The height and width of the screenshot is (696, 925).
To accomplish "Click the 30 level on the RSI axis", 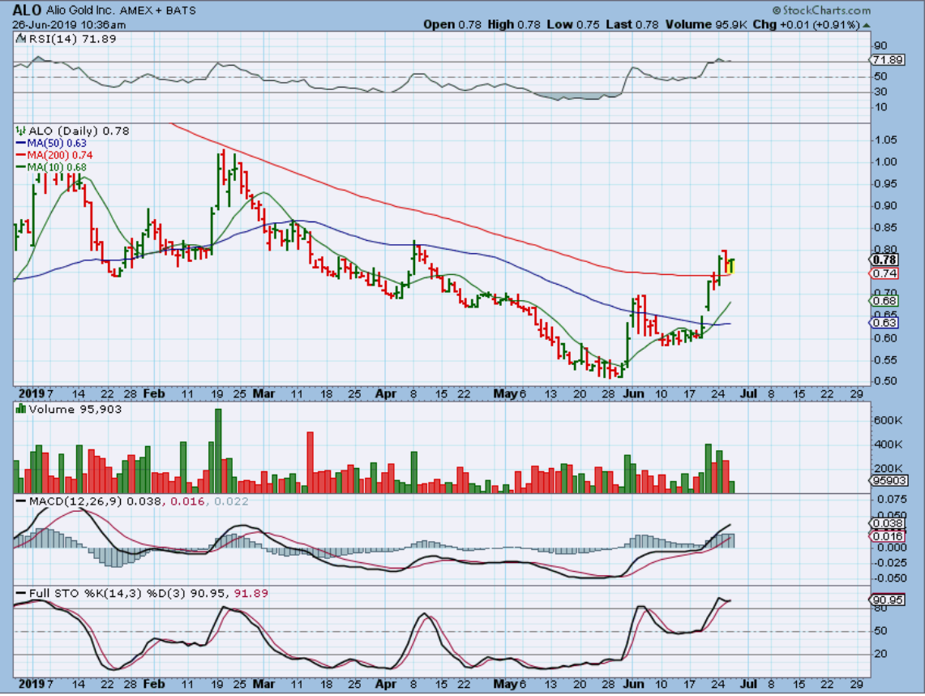I will [880, 92].
